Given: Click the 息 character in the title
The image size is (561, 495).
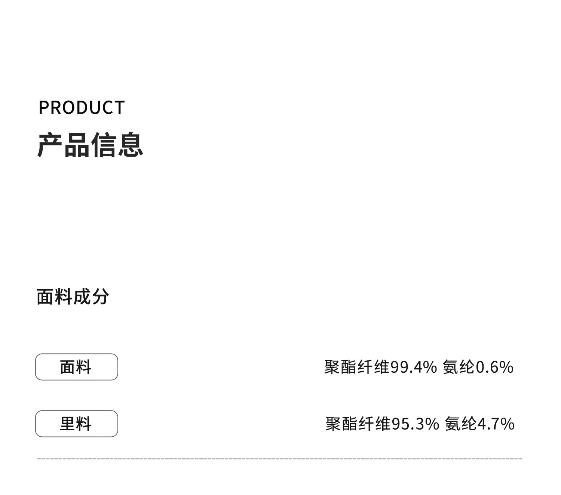Looking at the screenshot, I should click(x=131, y=145).
